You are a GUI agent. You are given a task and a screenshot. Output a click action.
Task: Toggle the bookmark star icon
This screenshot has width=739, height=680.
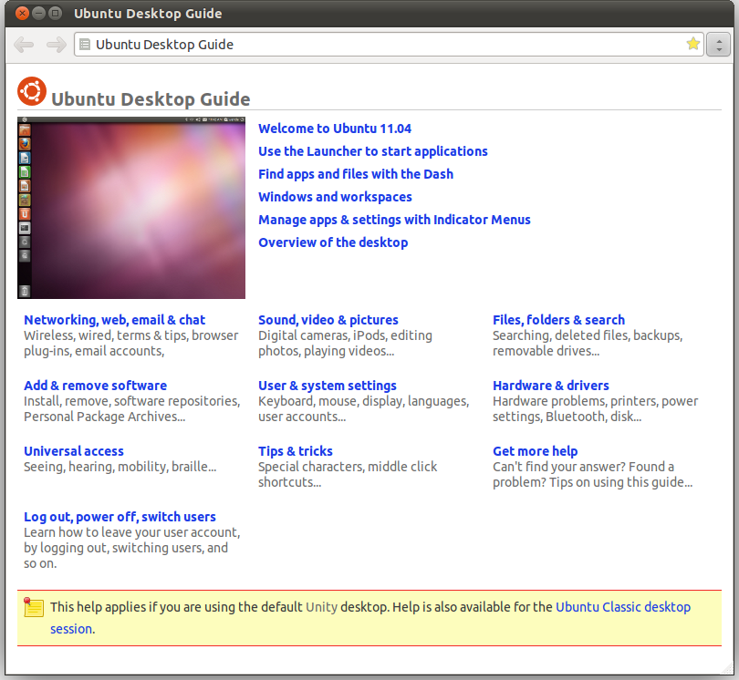coord(692,44)
